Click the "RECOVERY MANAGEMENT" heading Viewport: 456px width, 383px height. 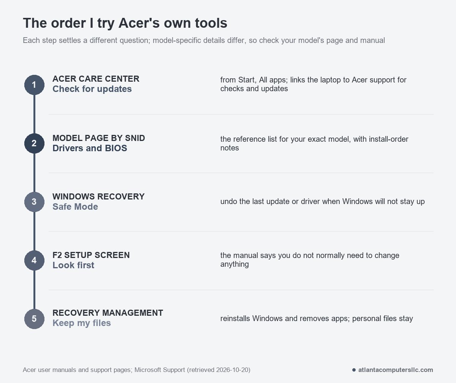pos(108,313)
